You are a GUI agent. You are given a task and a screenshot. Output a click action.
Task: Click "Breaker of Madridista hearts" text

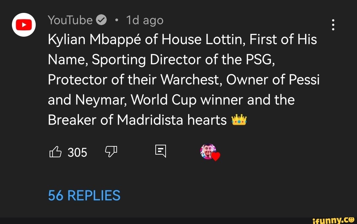[x=137, y=120]
